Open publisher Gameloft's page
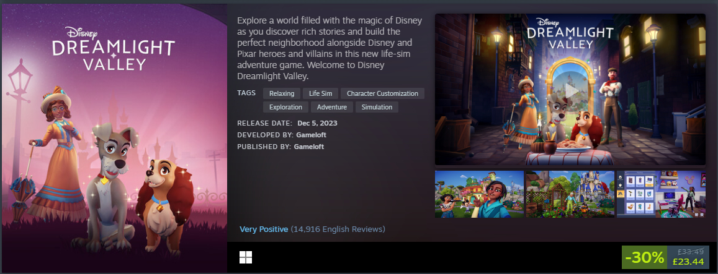This screenshot has height=274, width=718. [x=308, y=147]
